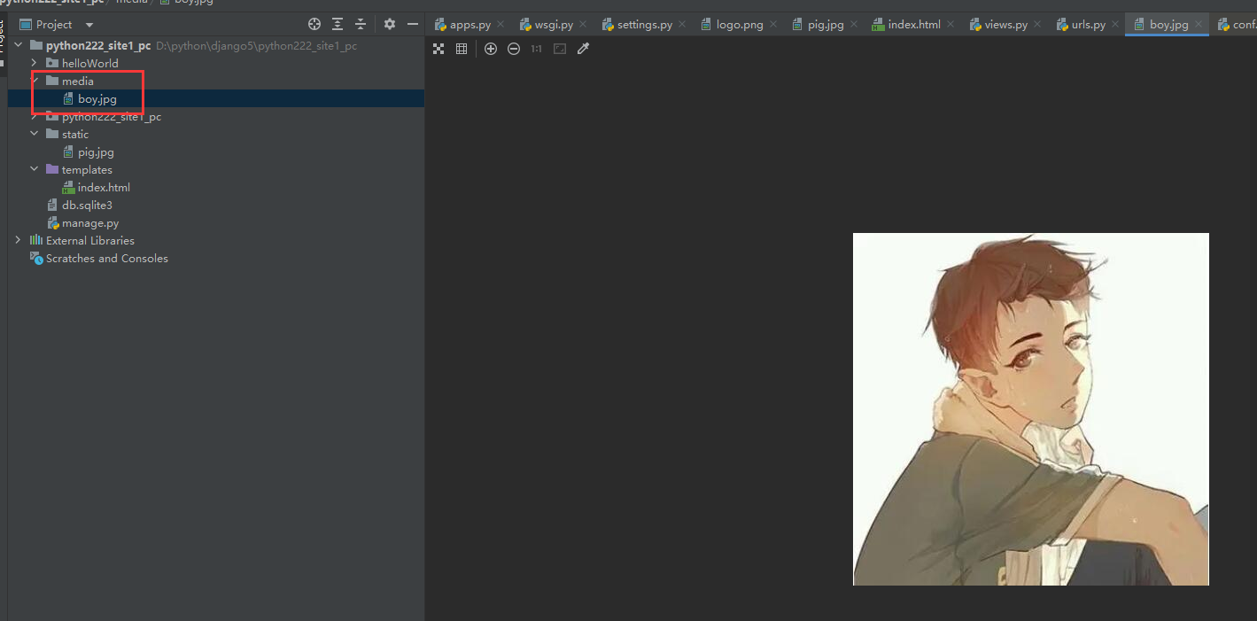Close the wsgi.py tab
Viewport: 1257px width, 621px height.
tap(583, 25)
